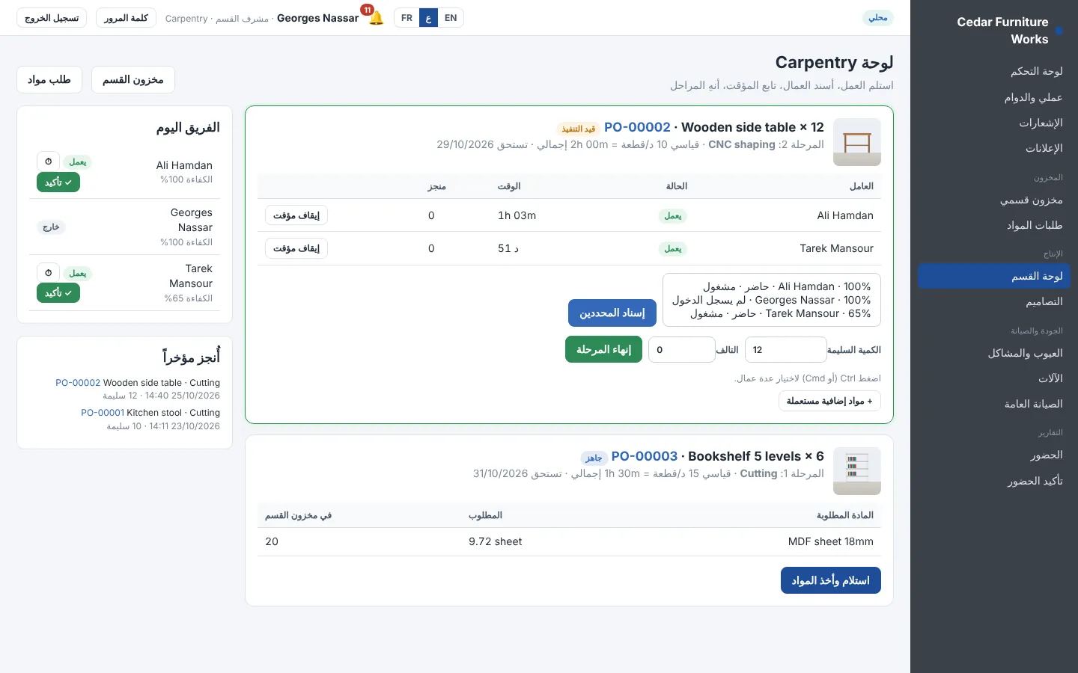1078x673 pixels.
Task: Click the طلب مواد button
Action: 49,80
